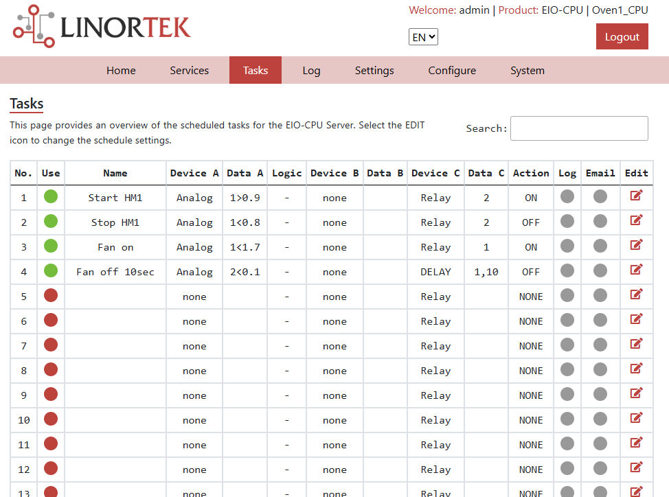Click green Use indicator for Stop HM1

51,221
